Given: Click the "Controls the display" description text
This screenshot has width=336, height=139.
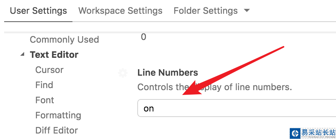Looking at the screenshot, I should (x=215, y=87).
